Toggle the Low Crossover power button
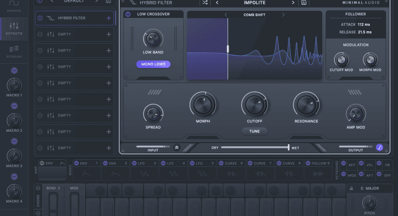 (x=128, y=15)
